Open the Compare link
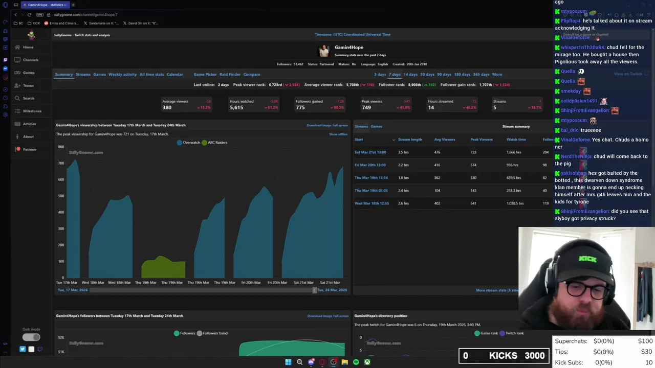The image size is (655, 368). pos(252,75)
